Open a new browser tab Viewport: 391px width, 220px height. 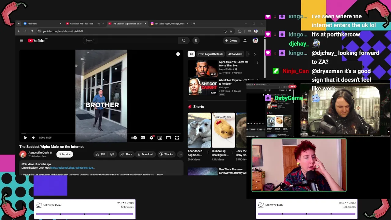click(x=194, y=24)
